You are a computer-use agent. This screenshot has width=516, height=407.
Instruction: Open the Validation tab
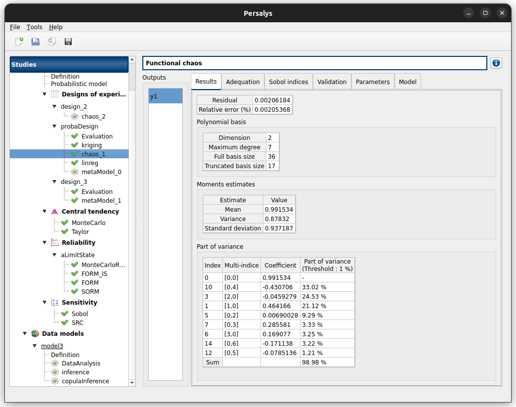332,82
